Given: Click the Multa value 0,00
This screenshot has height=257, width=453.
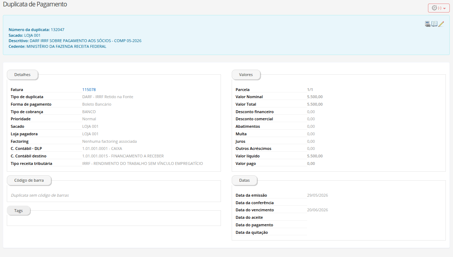Looking at the screenshot, I should (311, 134).
